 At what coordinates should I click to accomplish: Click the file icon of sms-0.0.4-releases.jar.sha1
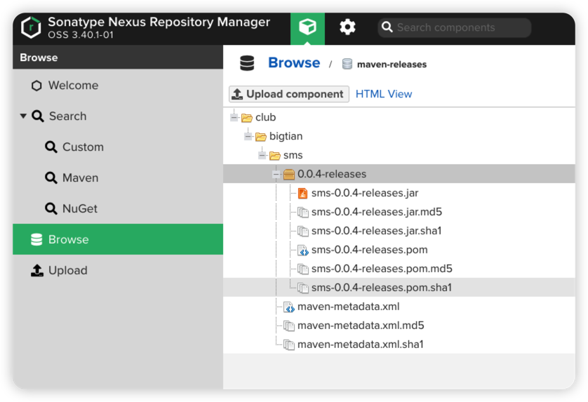303,231
